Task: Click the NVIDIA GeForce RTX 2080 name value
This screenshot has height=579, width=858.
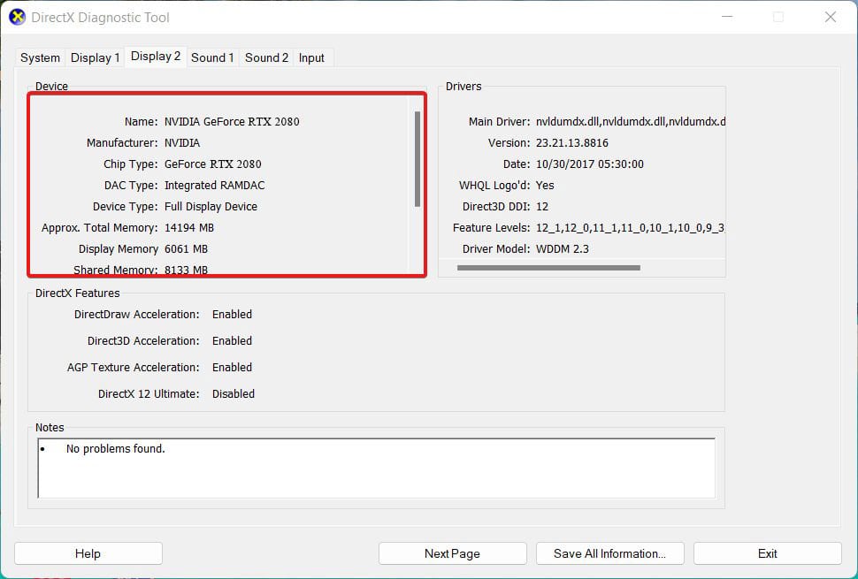Action: (x=232, y=121)
